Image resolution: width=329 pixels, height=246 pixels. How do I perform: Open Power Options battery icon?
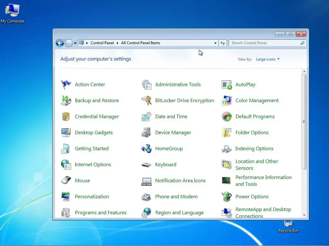pyautogui.click(x=227, y=197)
